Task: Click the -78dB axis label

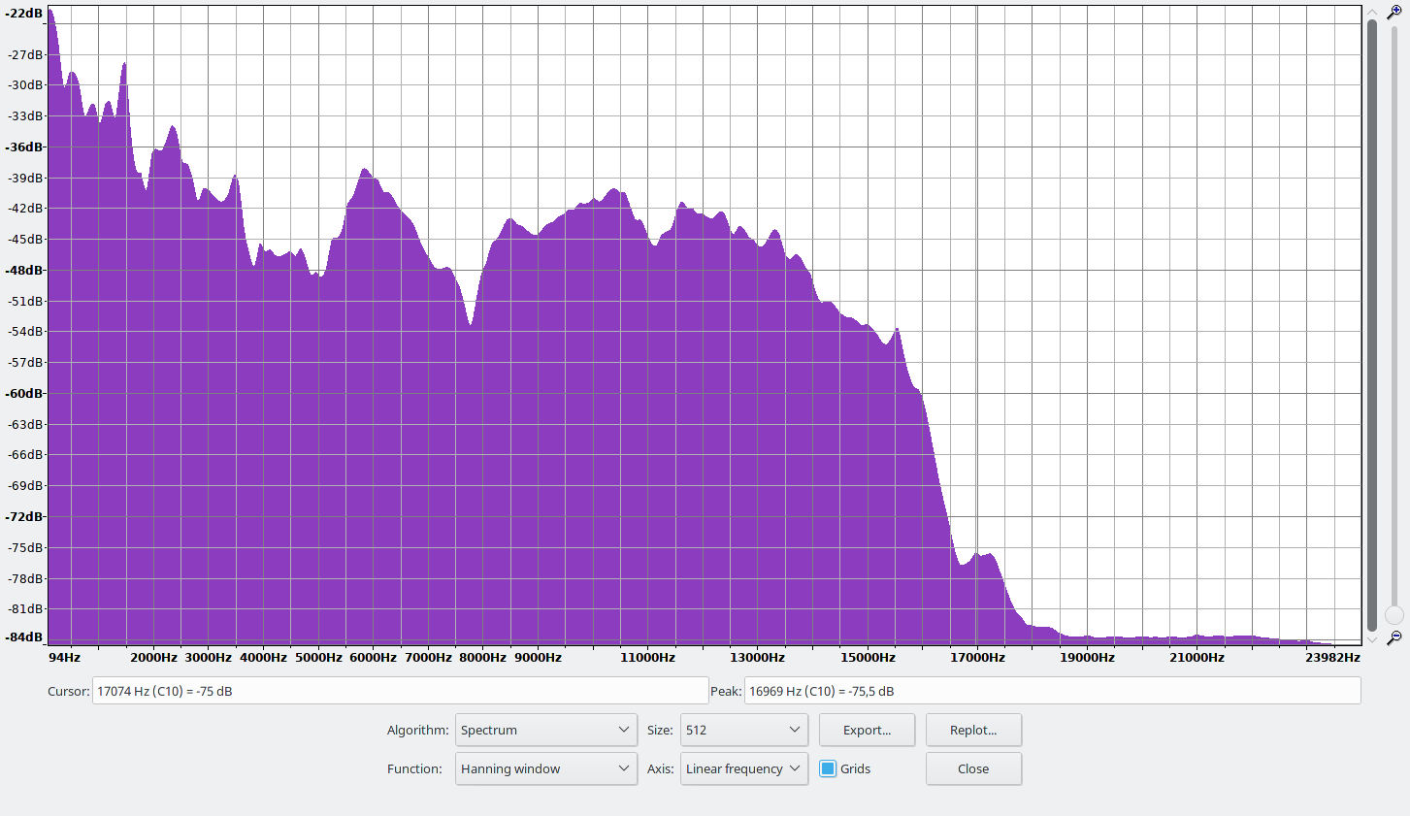Action: [x=25, y=578]
